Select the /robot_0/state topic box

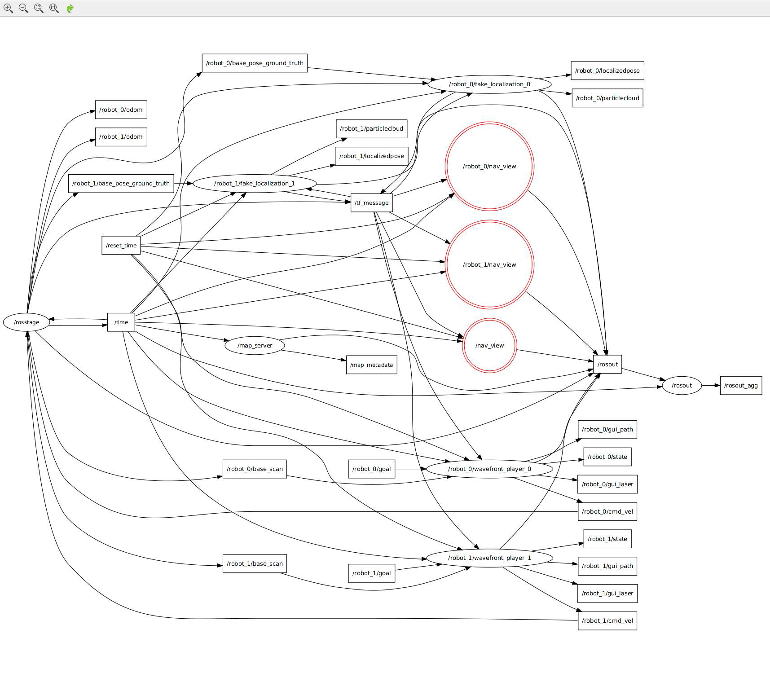coord(607,457)
